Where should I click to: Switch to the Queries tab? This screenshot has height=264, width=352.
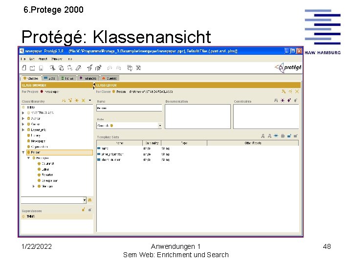110,78
